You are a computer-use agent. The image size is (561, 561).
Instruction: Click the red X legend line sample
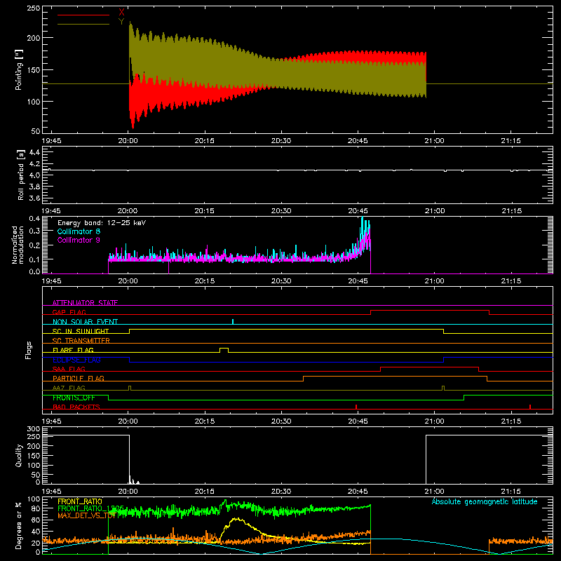tap(83, 15)
